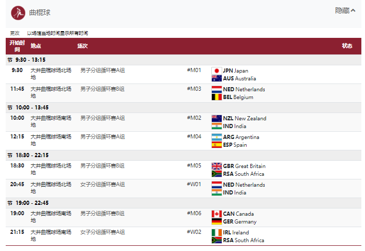Click match number #M06
Screen dimensions: 365x251
pos(194,213)
